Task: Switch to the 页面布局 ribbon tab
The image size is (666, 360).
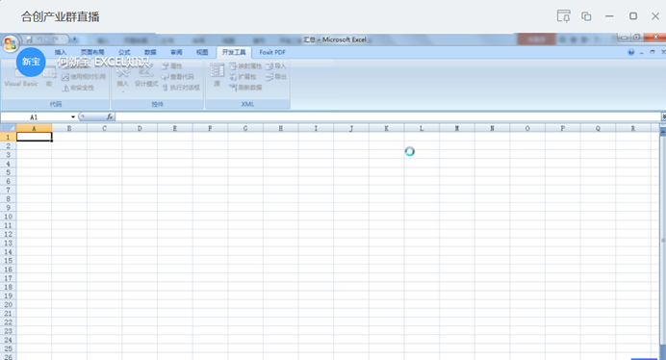Action: click(x=92, y=52)
